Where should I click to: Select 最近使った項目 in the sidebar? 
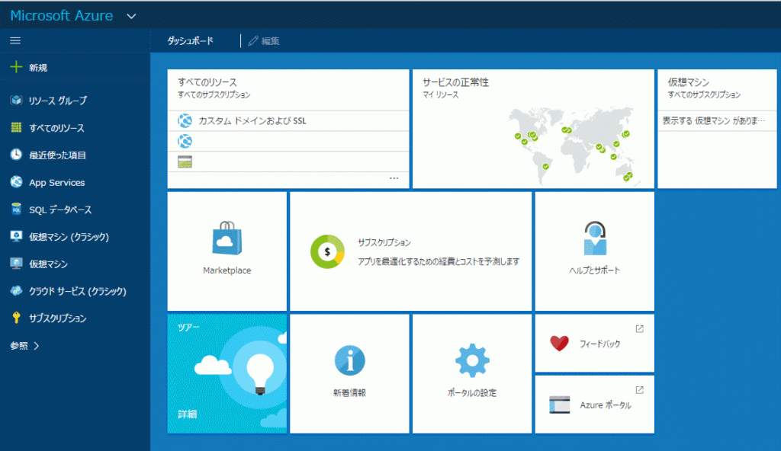pyautogui.click(x=57, y=155)
